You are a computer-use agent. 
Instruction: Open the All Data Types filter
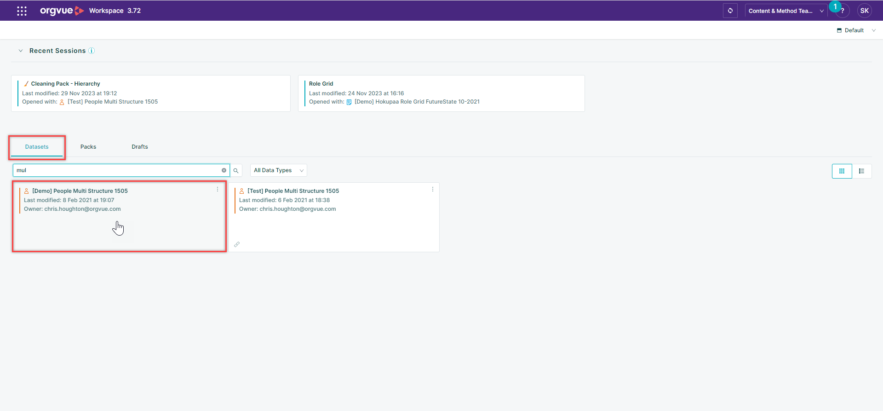click(x=279, y=170)
